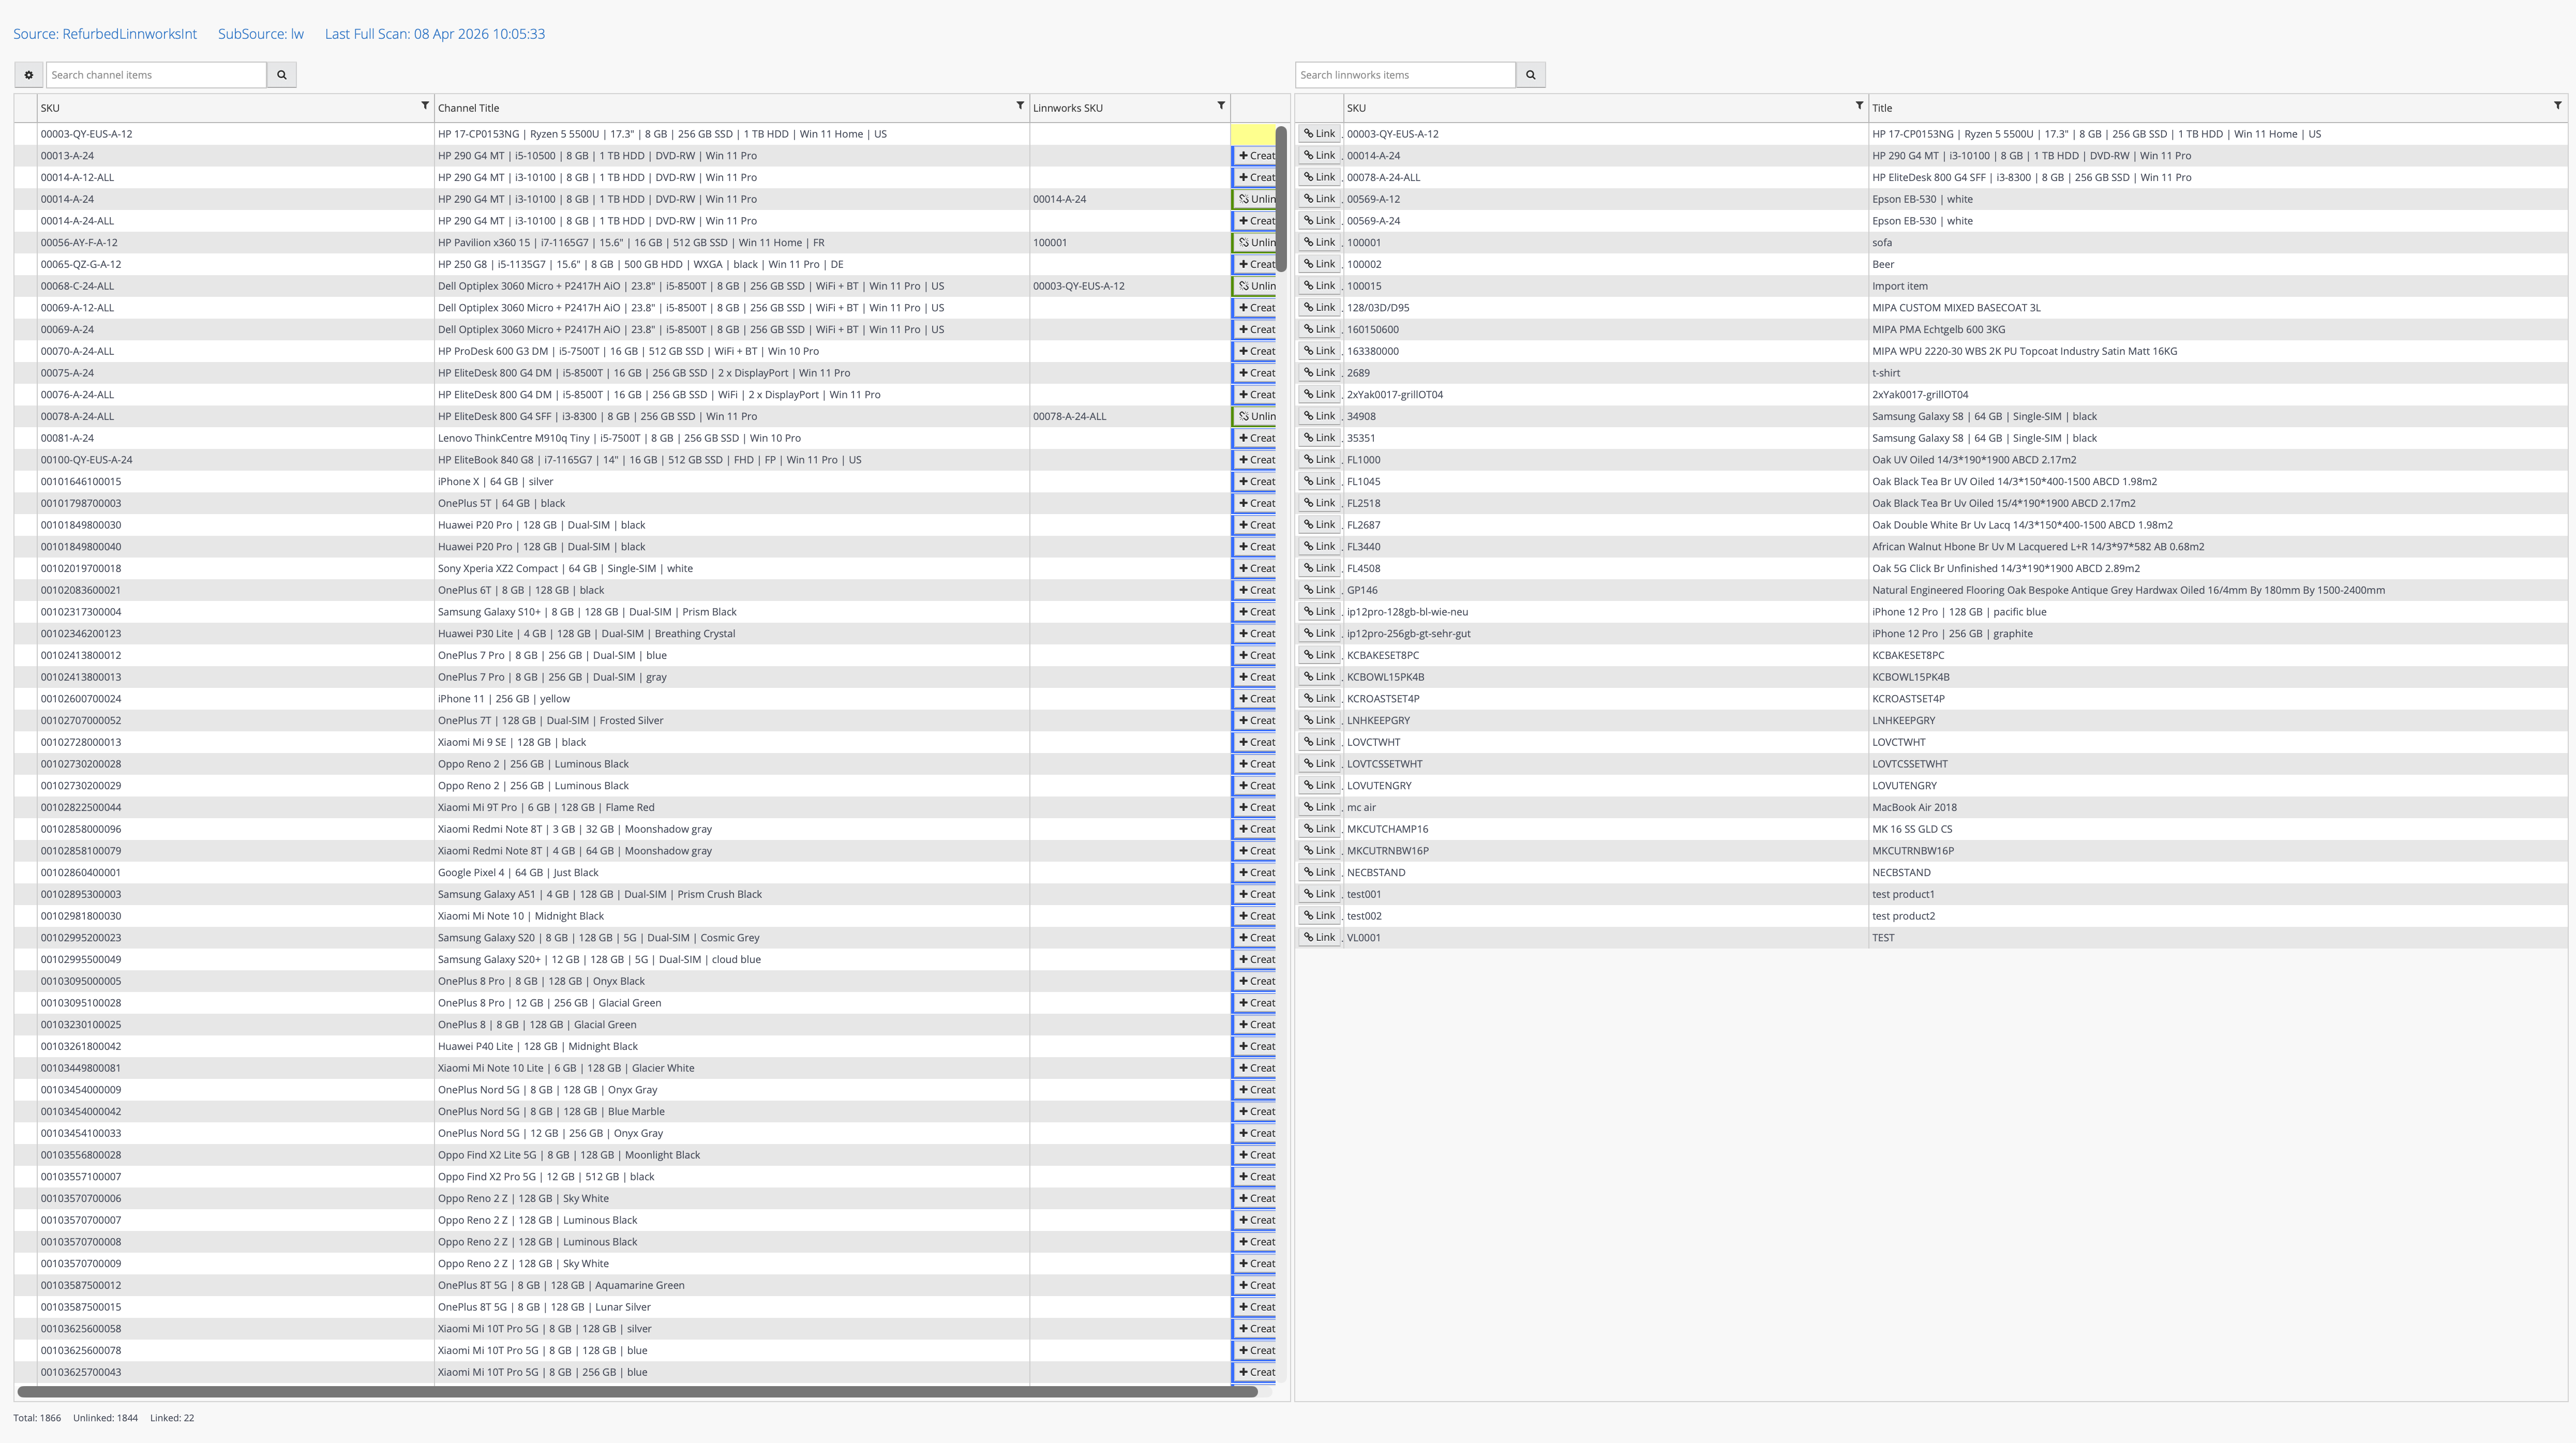This screenshot has width=2576, height=1443.
Task: Link linnworks item FL1000
Action: click(1319, 460)
